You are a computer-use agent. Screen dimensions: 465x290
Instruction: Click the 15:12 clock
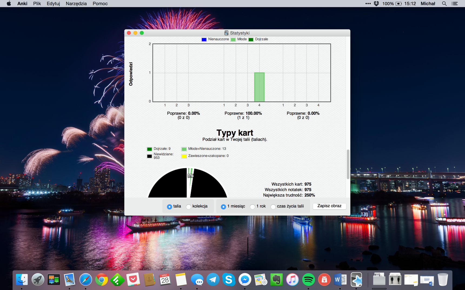(410, 4)
